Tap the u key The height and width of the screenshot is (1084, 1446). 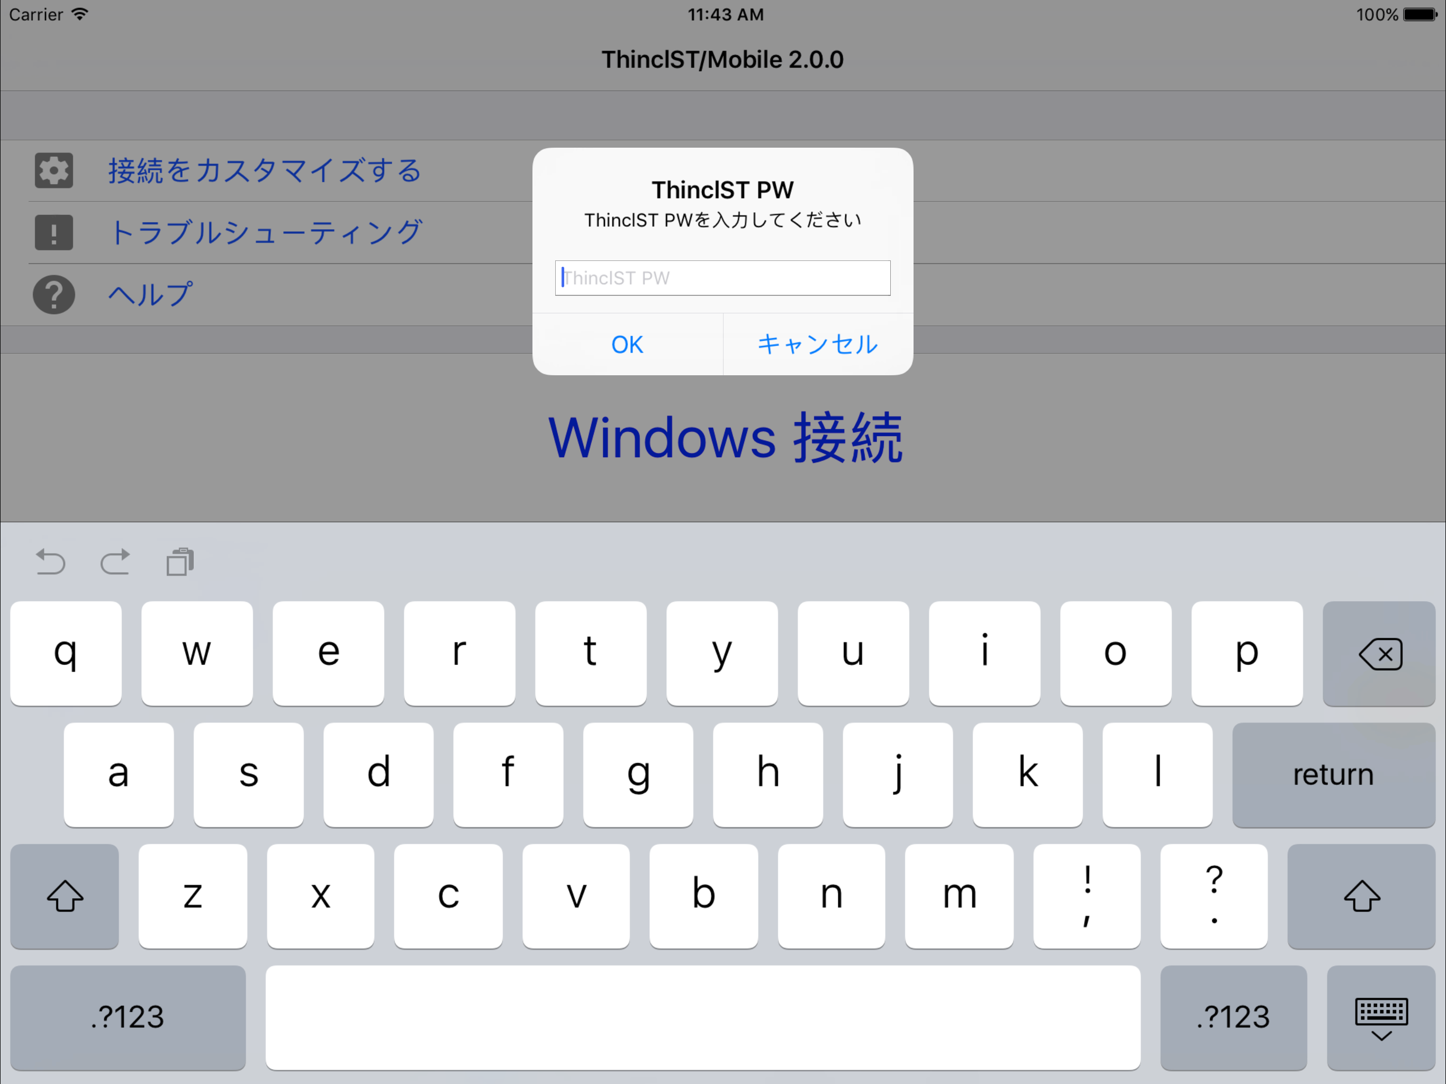point(853,653)
